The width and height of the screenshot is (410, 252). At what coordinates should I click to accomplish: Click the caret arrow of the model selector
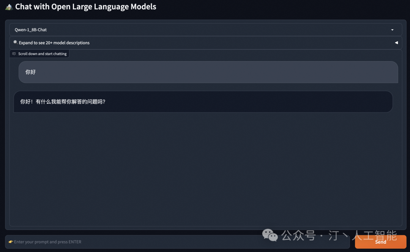(x=392, y=30)
